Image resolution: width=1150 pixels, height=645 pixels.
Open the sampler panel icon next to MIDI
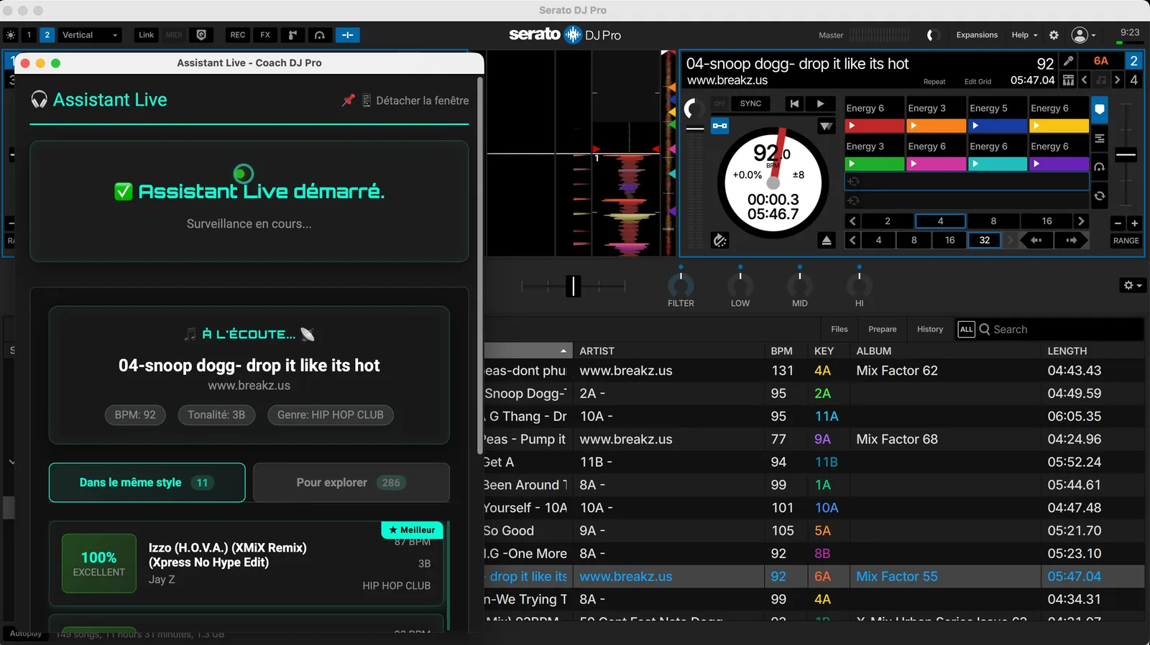(x=201, y=35)
